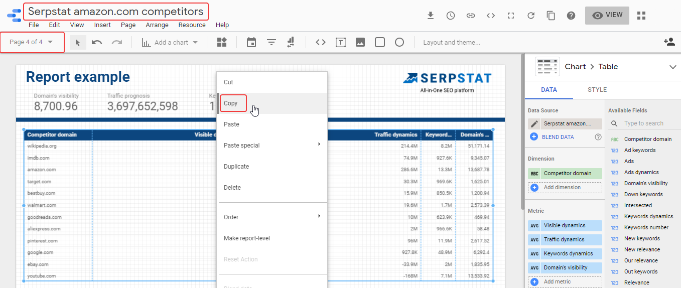681x288 pixels.
Task: Open the Help menu
Action: coord(222,25)
